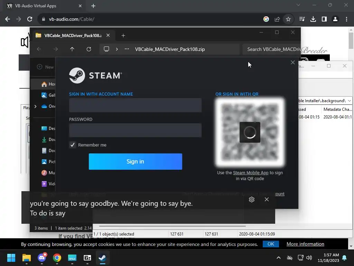354x266 pixels.
Task: Expand the breadcrumb chevron in Explorer
Action: click(x=117, y=49)
